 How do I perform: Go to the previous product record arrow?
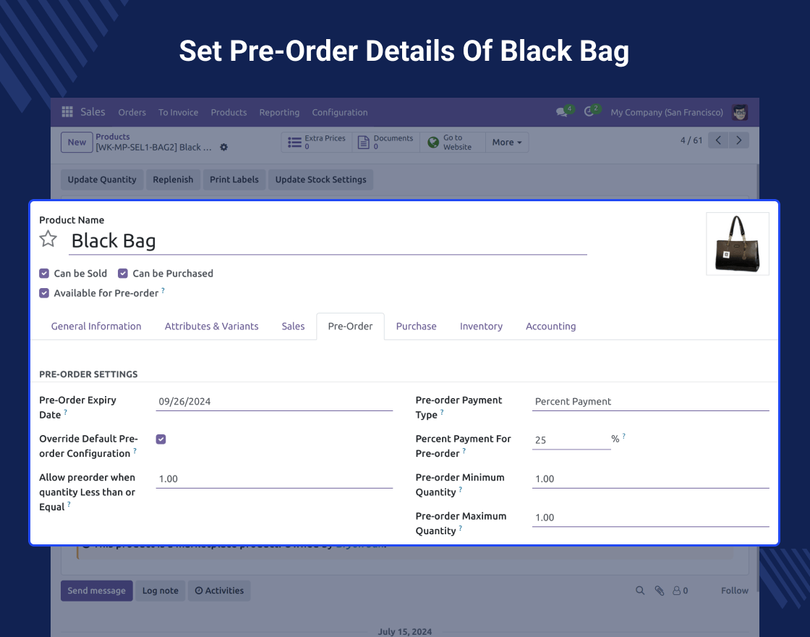pos(718,140)
